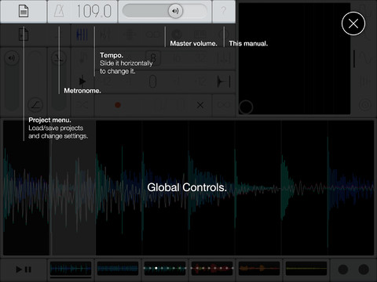Viewport: 377px width, 282px height.
Task: Toggle the play/pause transport button
Action: point(24,269)
